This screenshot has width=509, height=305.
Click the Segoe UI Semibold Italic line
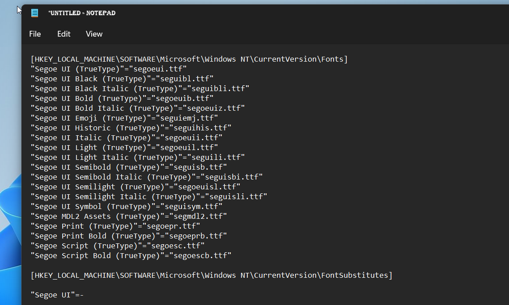tap(146, 177)
